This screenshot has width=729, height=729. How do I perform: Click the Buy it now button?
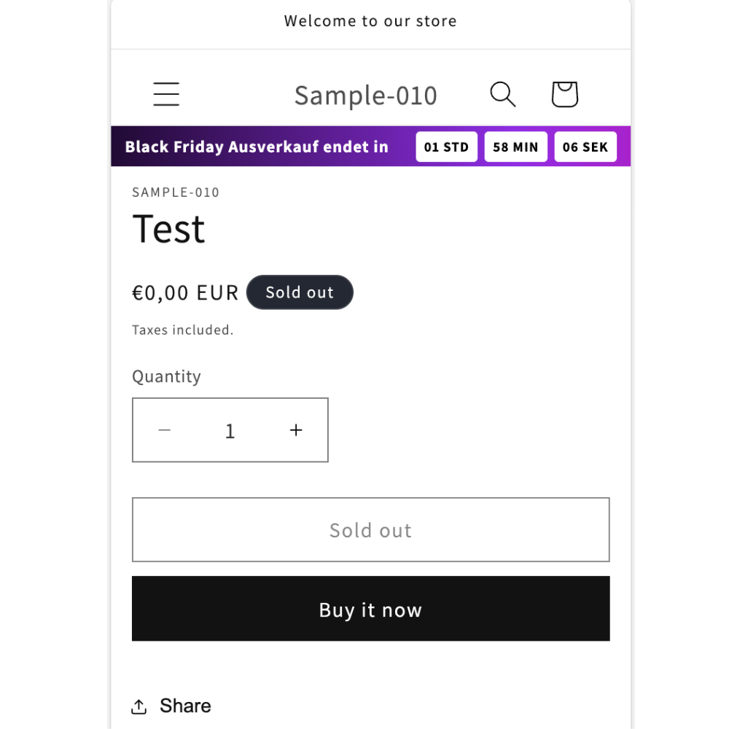pos(370,609)
